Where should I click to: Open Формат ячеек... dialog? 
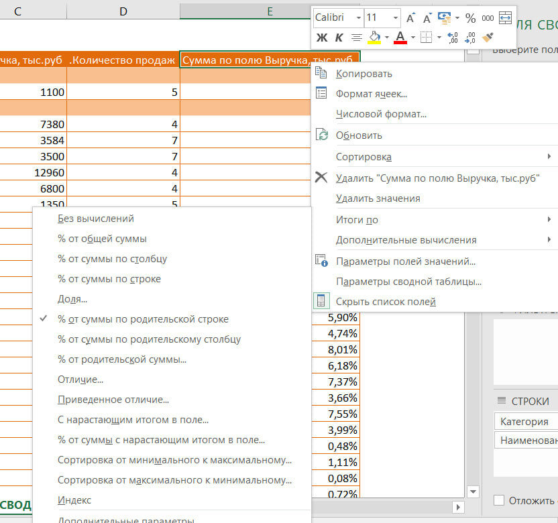(x=372, y=94)
